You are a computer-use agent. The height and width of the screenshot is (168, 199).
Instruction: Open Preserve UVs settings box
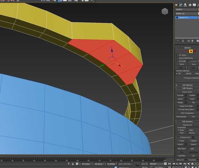coord(193,137)
